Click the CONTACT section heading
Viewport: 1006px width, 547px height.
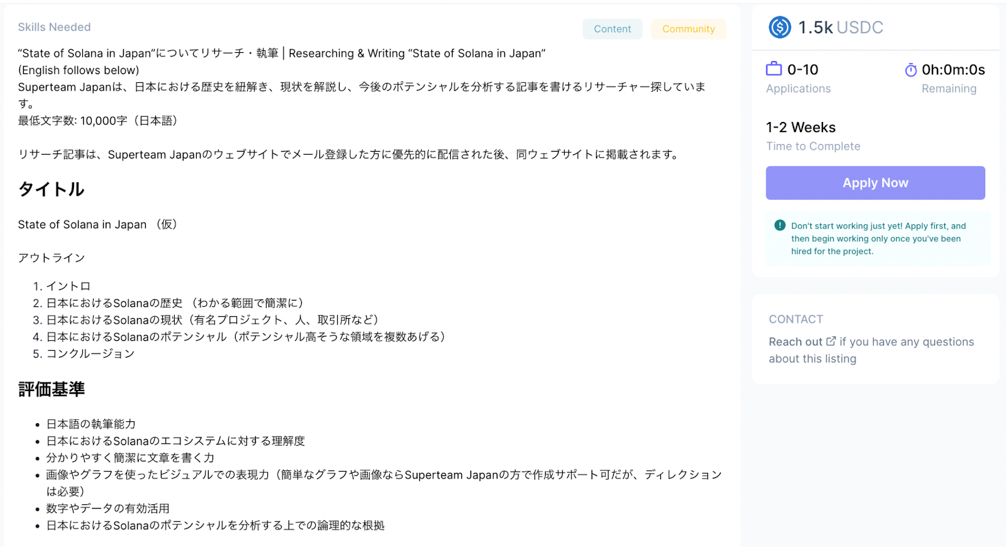[795, 319]
